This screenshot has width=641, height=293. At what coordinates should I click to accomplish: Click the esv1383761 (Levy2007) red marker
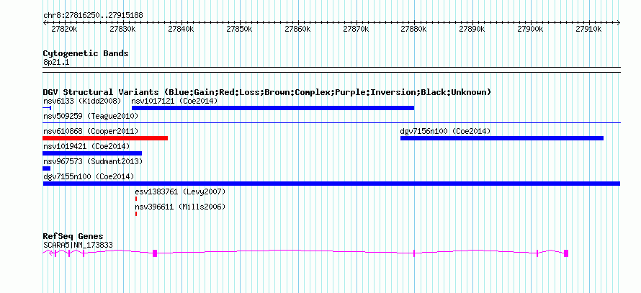coord(135,199)
